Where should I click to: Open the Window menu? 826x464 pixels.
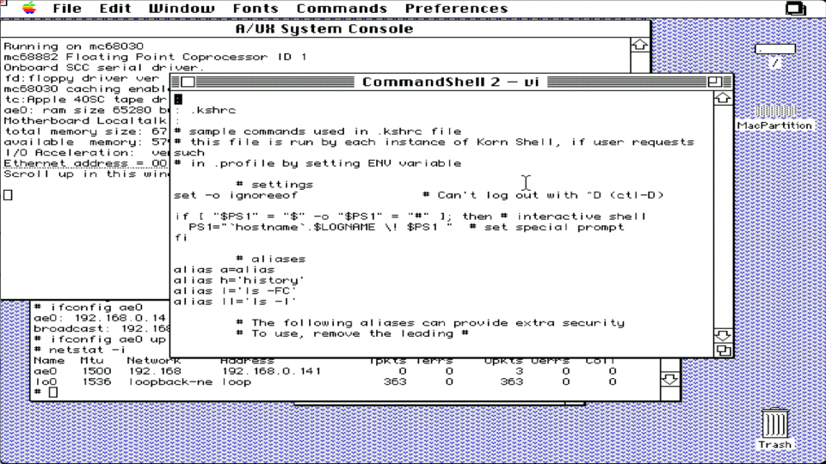coord(182,9)
